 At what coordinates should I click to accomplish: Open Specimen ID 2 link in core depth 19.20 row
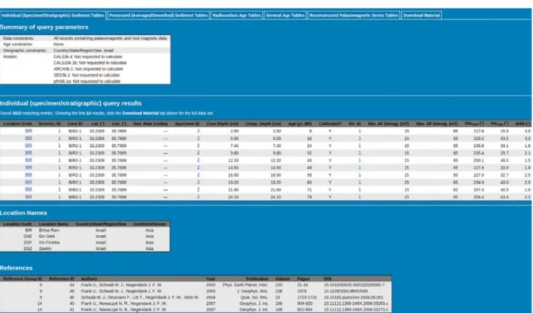coord(198,182)
